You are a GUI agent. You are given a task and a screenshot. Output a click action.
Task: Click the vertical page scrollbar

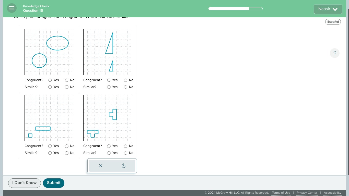348,92
